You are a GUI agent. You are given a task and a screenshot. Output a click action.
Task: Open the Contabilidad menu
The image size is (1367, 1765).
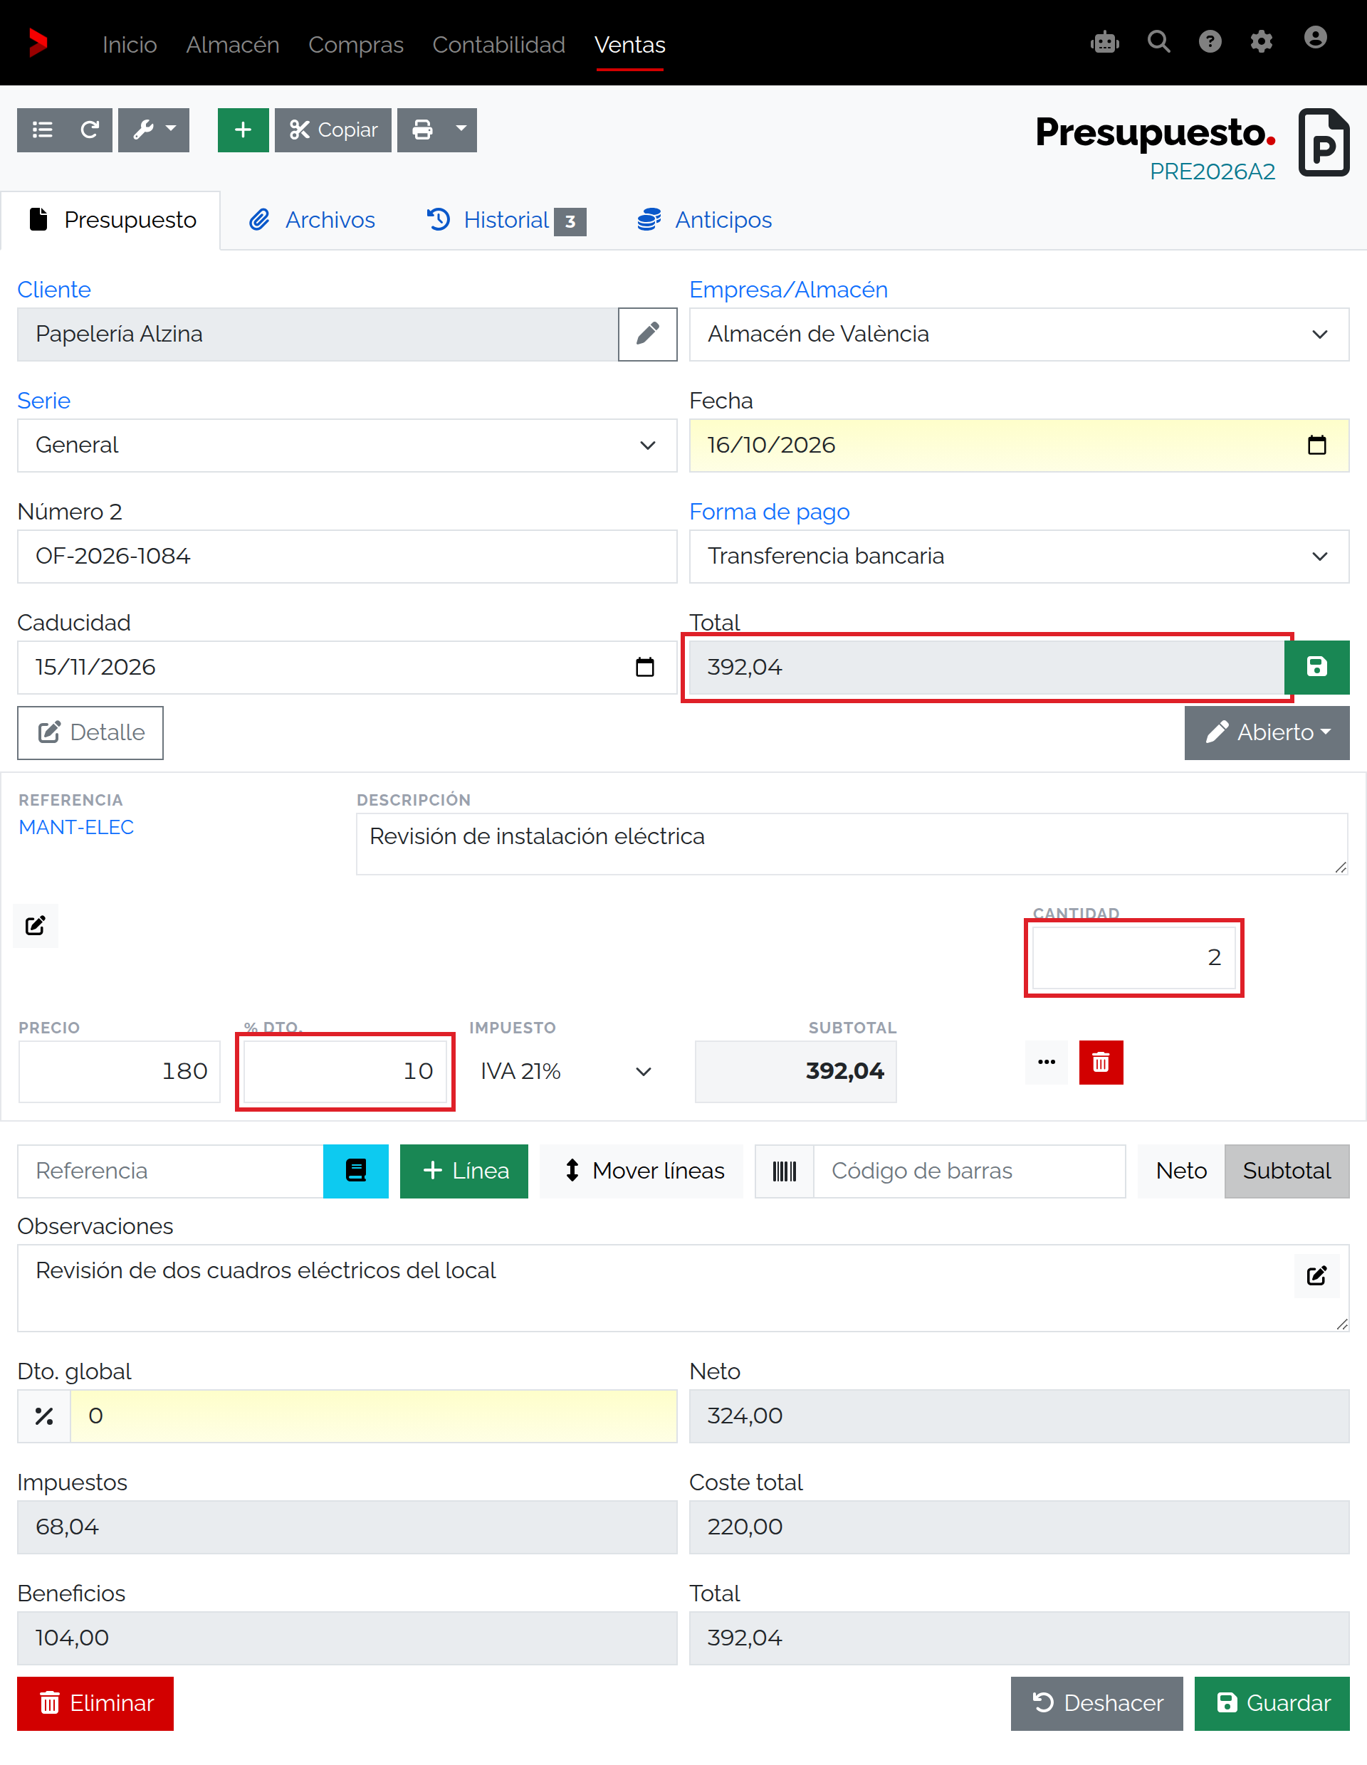click(x=498, y=44)
